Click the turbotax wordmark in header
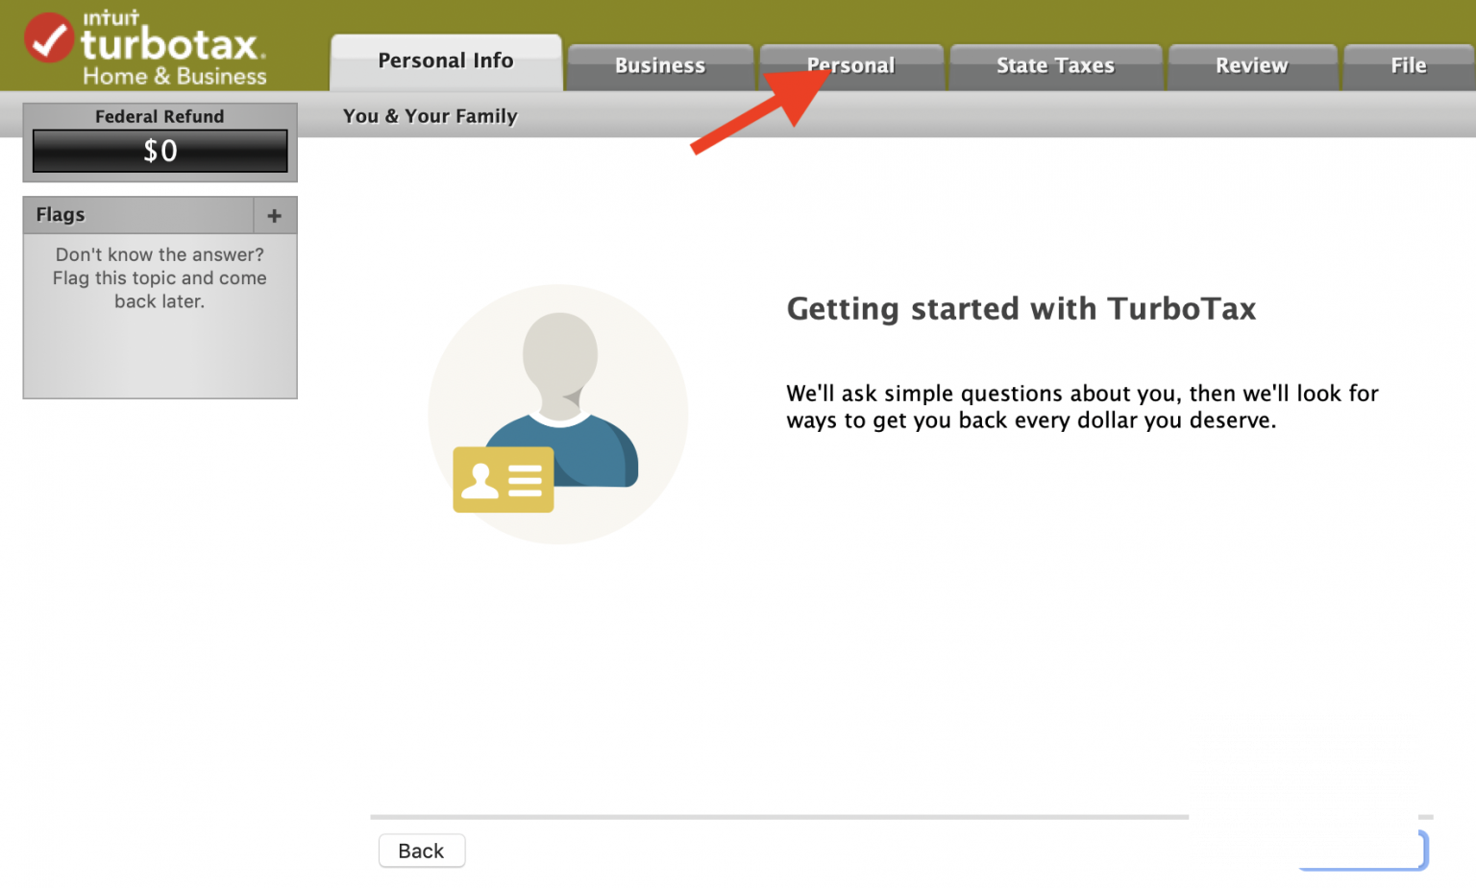 [x=169, y=44]
